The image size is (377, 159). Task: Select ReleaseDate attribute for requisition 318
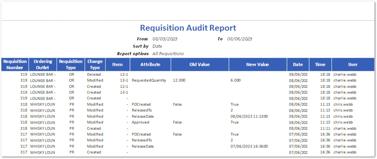tap(143, 116)
